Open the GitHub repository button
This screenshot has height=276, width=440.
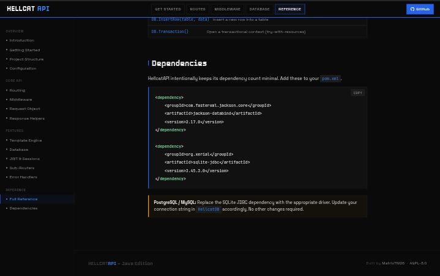click(420, 9)
